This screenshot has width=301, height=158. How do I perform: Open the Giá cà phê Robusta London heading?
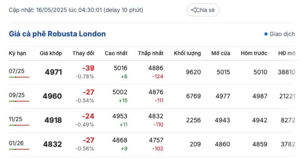coord(57,34)
